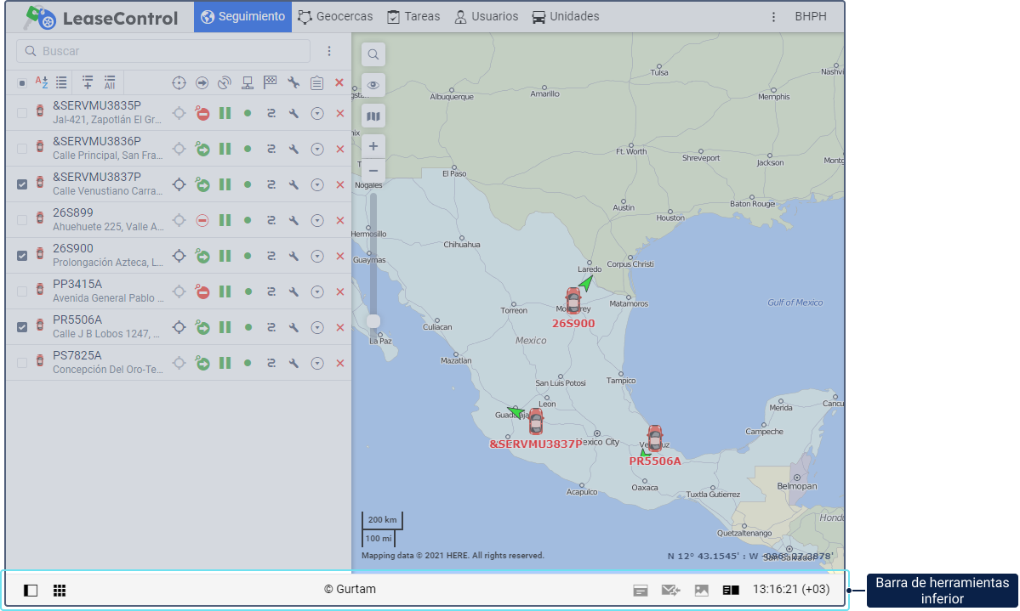Open the three-dot menu beside search box
This screenshot has width=1020, height=611.
click(329, 51)
